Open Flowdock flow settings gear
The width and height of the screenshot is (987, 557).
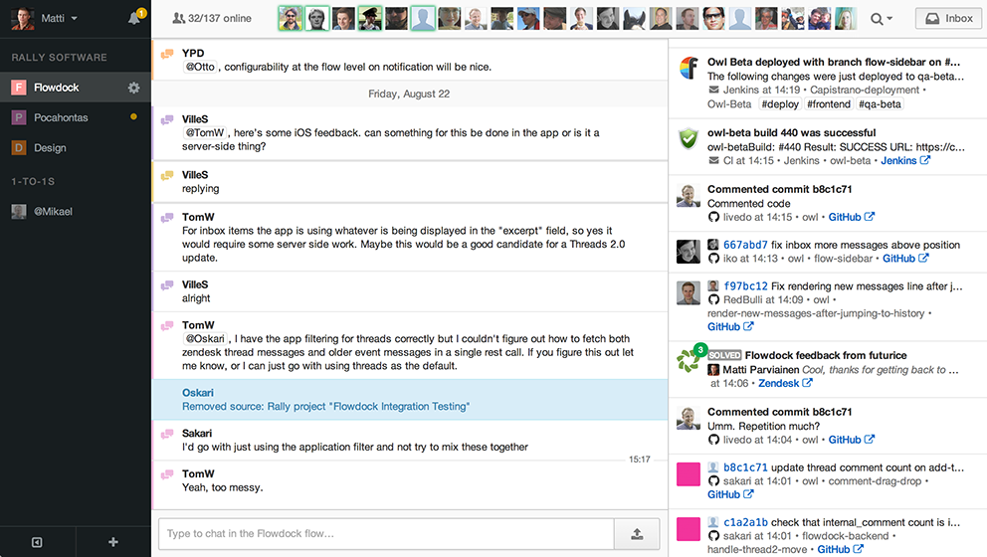(x=134, y=88)
